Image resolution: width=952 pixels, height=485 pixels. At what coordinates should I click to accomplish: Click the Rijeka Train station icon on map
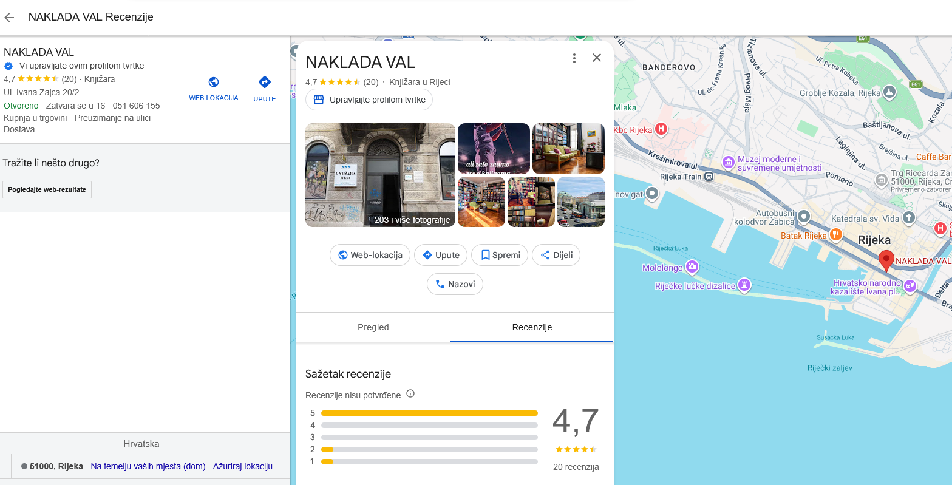pyautogui.click(x=708, y=177)
